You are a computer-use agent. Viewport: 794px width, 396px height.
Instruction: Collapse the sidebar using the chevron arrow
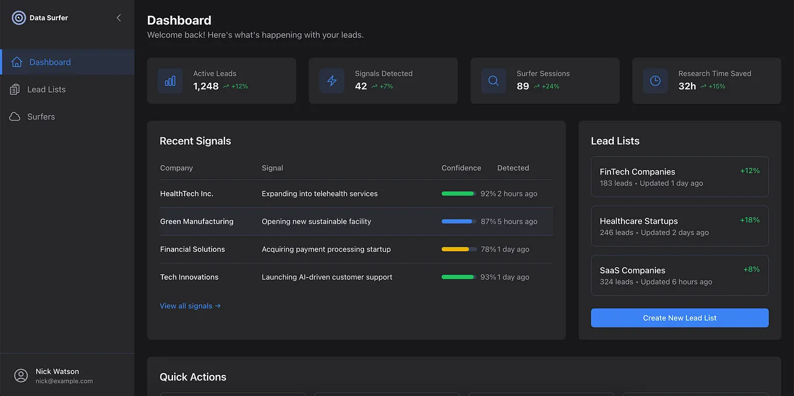click(x=118, y=18)
